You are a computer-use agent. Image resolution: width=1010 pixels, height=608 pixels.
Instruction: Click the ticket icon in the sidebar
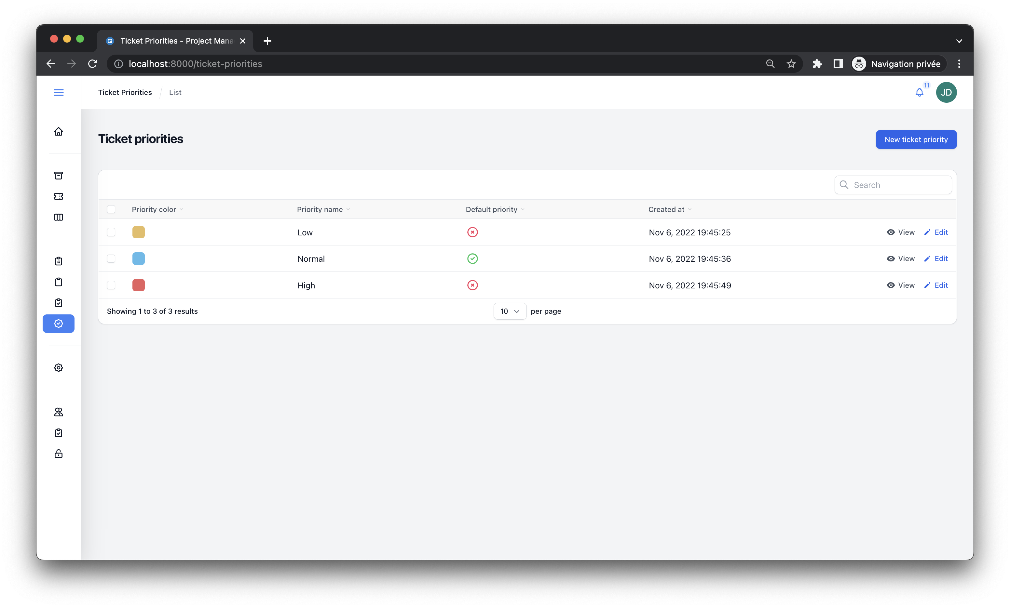59,196
